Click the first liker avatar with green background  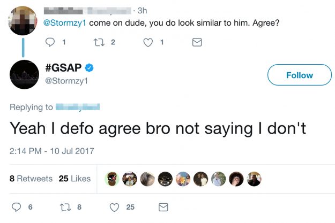click(x=112, y=179)
